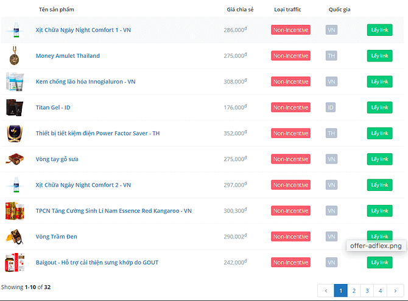Open Vòng Trầm Đen product link

[57, 237]
